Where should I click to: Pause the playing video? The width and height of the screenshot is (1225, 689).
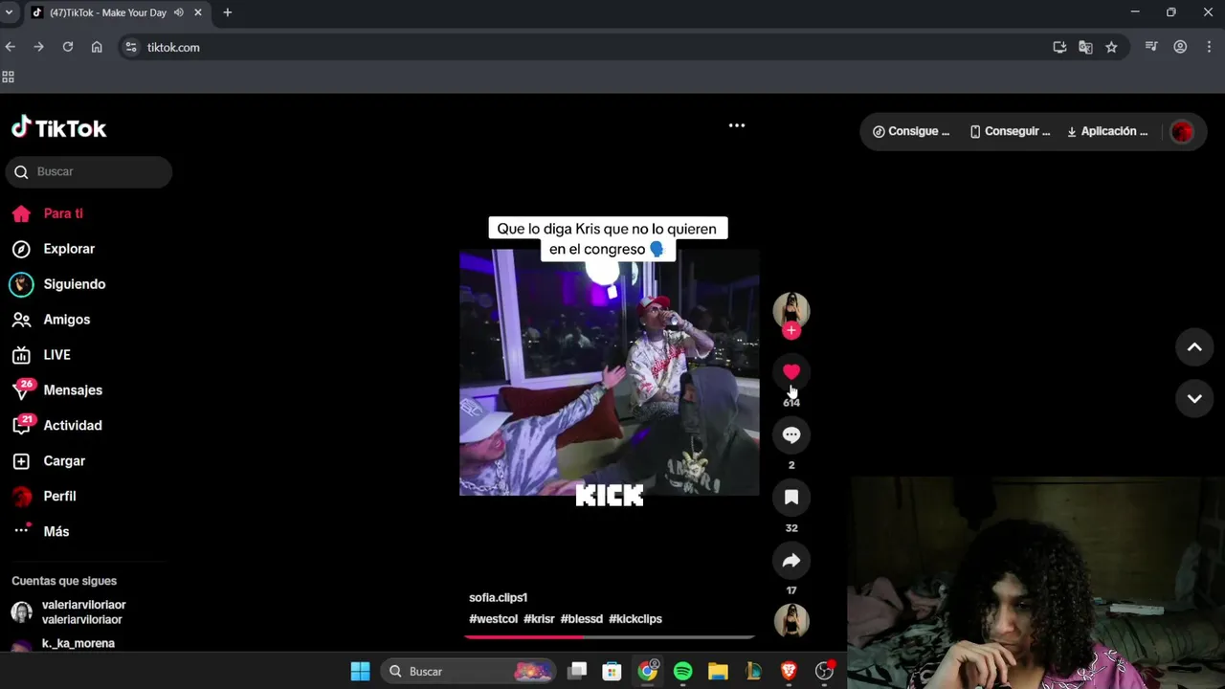click(610, 372)
